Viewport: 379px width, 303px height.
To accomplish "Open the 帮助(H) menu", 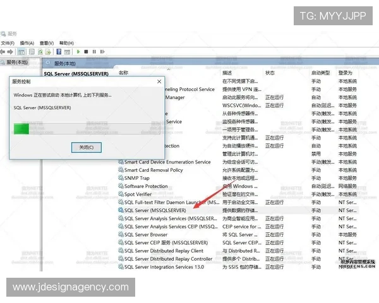I will point(66,43).
